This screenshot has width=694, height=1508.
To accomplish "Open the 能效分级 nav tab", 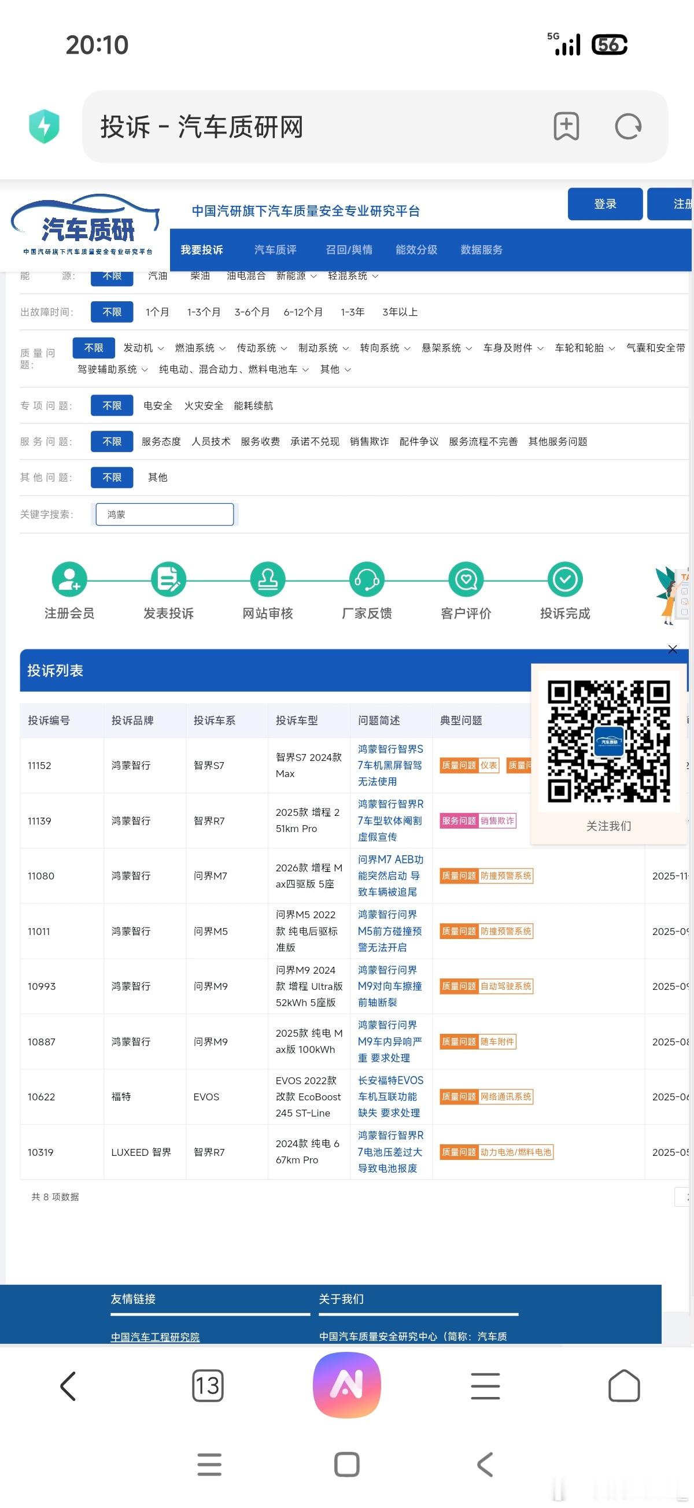I will [x=416, y=250].
